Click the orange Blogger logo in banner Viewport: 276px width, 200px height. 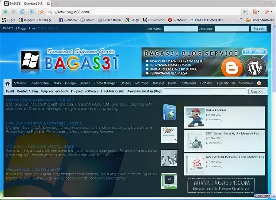click(x=232, y=67)
